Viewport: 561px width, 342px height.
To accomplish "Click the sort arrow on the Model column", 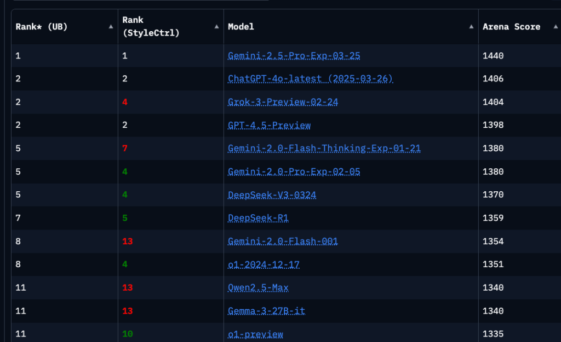I will click(471, 26).
